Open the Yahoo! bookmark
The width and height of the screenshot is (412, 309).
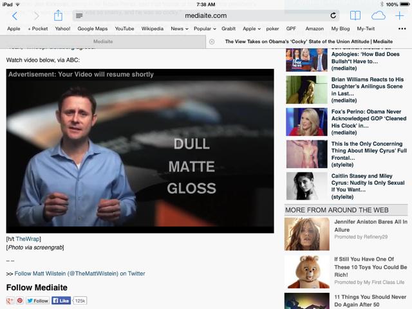[x=62, y=28]
